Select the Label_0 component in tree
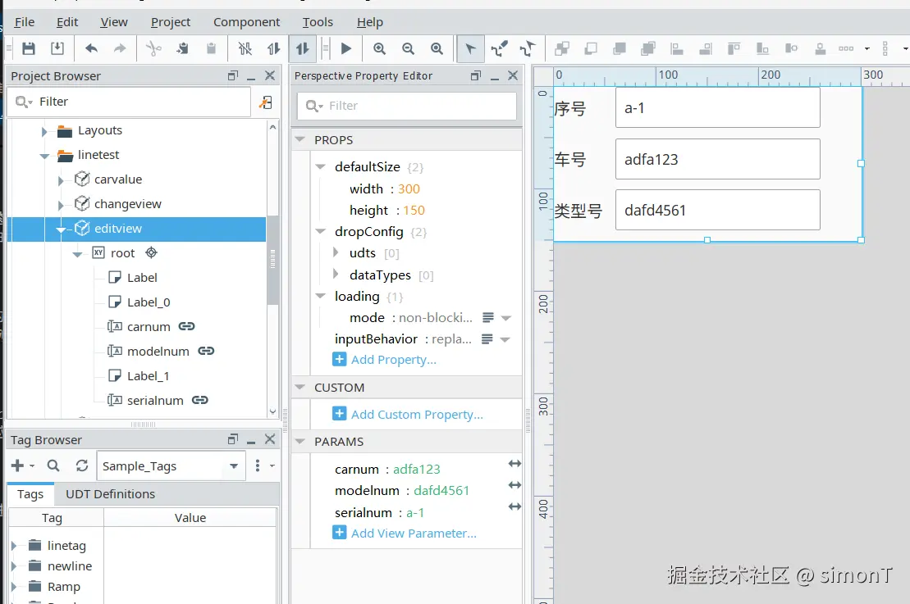Viewport: 910px width, 604px height. tap(149, 302)
